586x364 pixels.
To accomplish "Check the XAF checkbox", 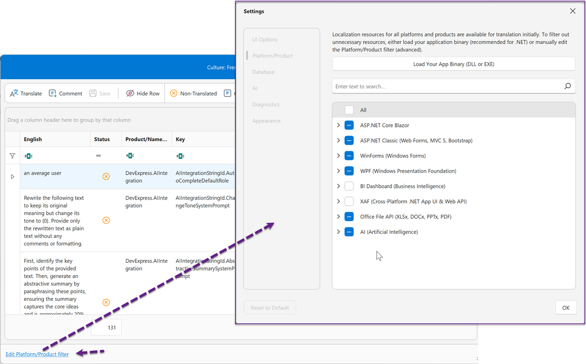I will [x=349, y=202].
